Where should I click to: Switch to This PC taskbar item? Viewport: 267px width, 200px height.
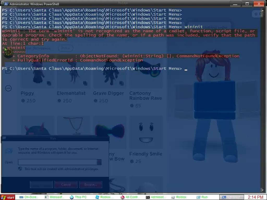pyautogui.click(x=78, y=197)
